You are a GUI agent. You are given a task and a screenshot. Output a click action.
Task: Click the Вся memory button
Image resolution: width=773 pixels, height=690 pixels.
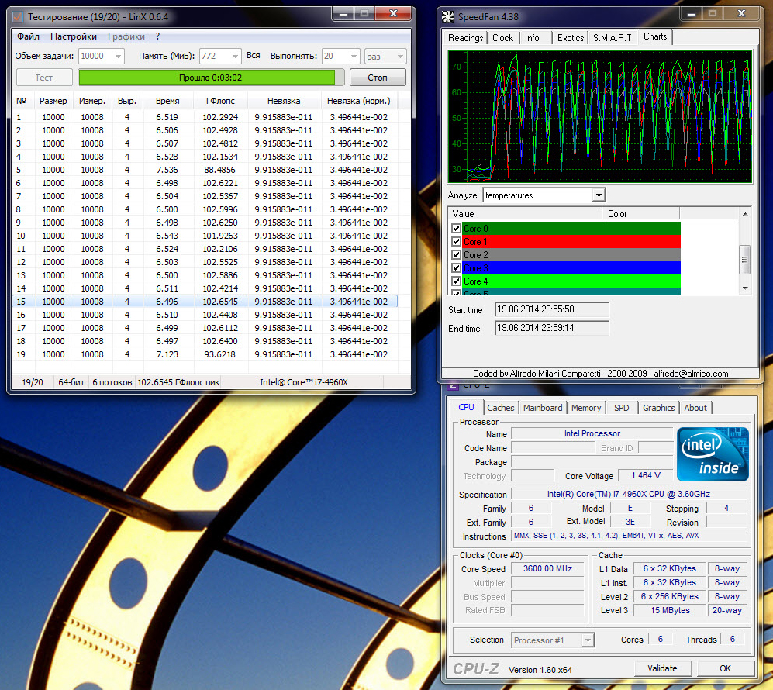point(254,56)
